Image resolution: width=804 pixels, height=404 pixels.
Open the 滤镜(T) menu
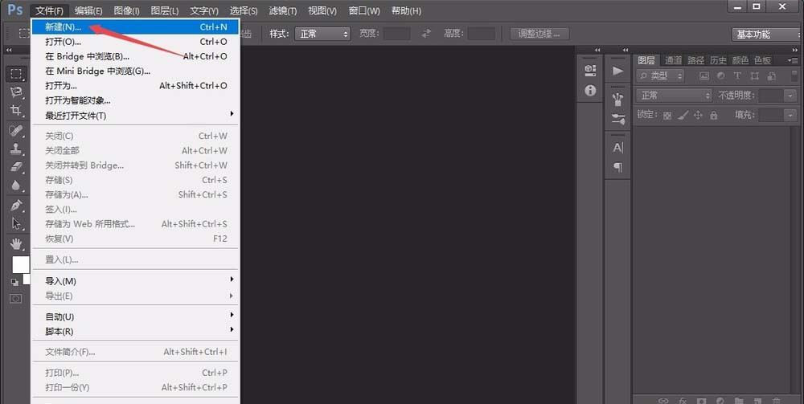[282, 10]
